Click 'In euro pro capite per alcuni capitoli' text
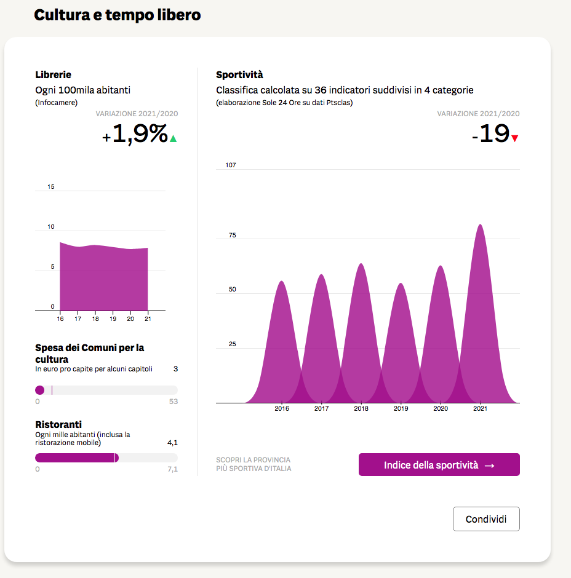The image size is (571, 578). coord(94,368)
